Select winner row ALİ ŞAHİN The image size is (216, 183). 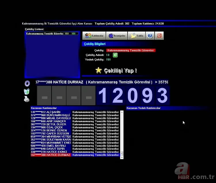pyautogui.click(x=75, y=112)
